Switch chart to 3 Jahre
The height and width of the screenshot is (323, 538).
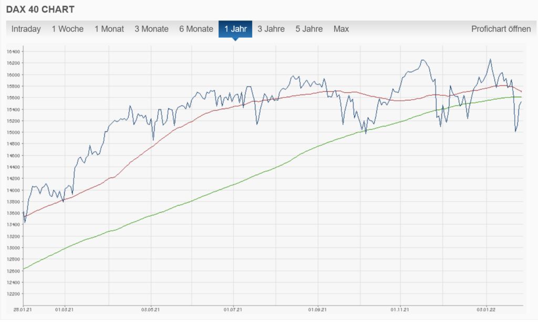coord(271,29)
